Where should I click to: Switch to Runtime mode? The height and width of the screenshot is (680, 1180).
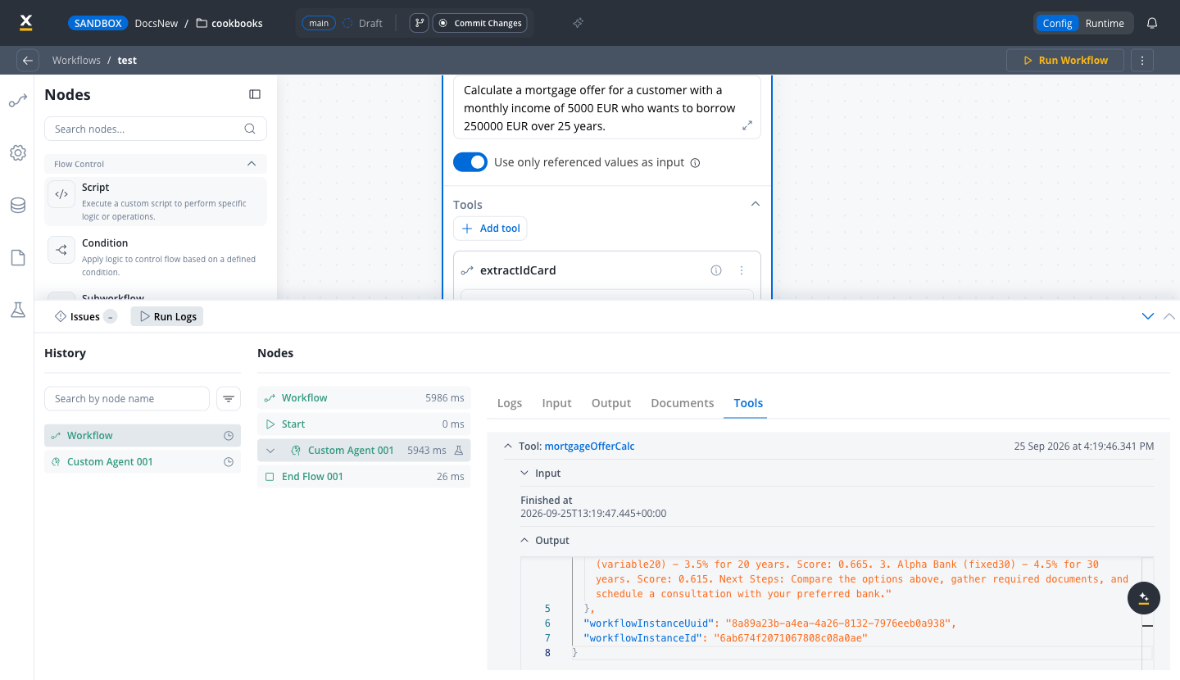[x=1105, y=23]
